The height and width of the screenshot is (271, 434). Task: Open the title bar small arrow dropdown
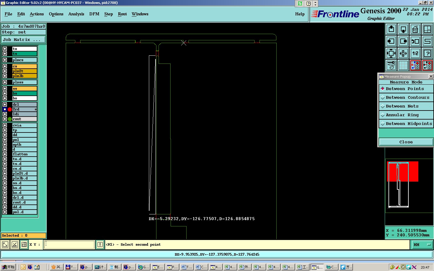[315, 4]
